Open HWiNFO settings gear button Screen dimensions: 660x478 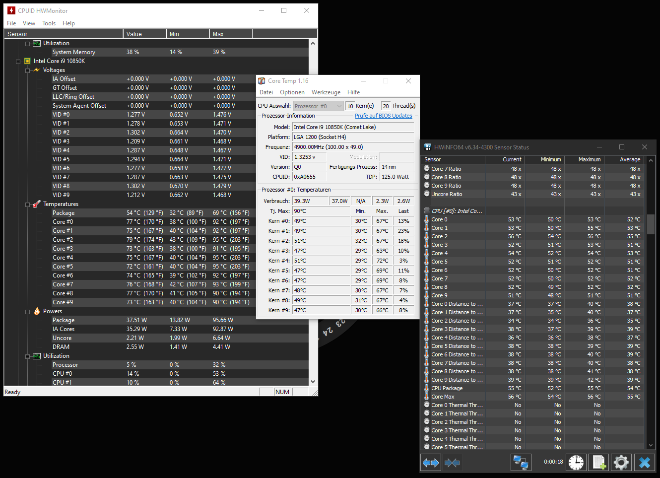tap(621, 463)
